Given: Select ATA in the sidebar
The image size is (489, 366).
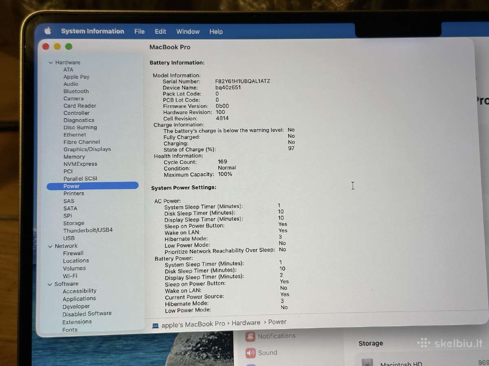Looking at the screenshot, I should coord(68,70).
